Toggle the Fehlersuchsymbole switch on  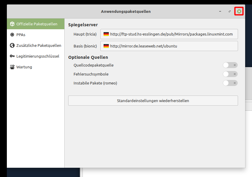point(230,74)
